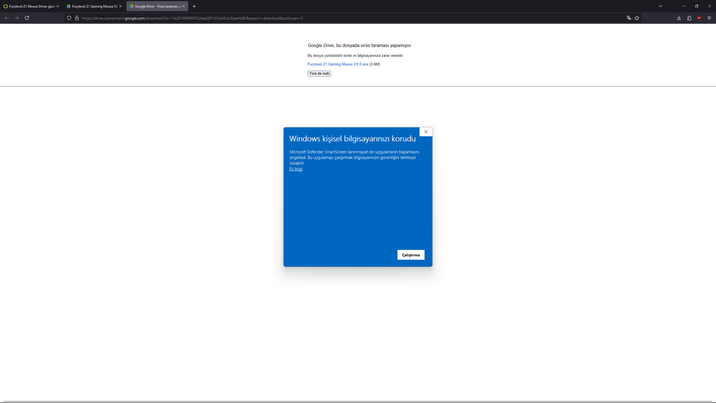Image resolution: width=716 pixels, height=403 pixels.
Task: Click the browser Reload page icon
Action: pos(27,18)
